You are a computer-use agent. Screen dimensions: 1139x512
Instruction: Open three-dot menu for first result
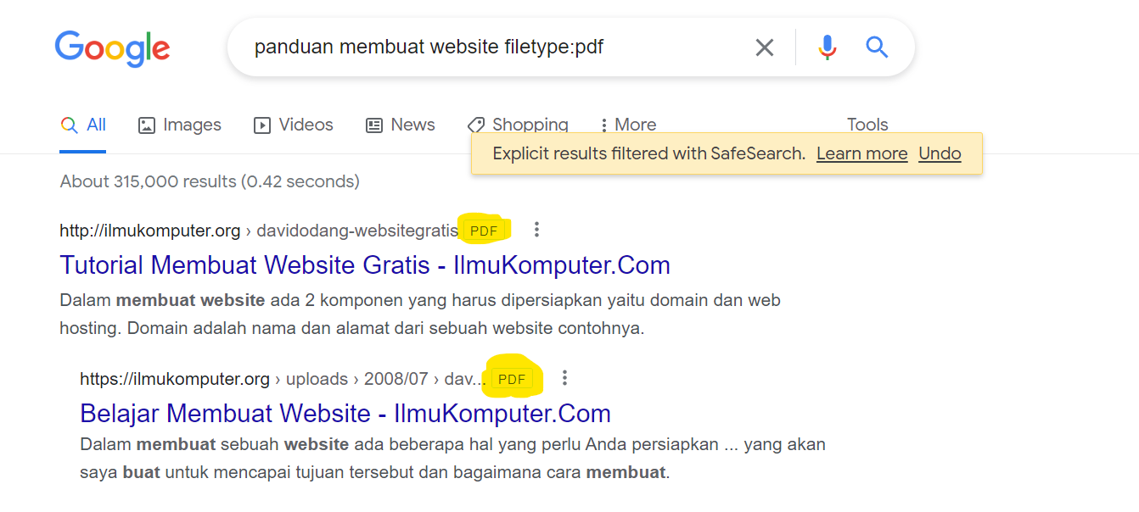536,230
